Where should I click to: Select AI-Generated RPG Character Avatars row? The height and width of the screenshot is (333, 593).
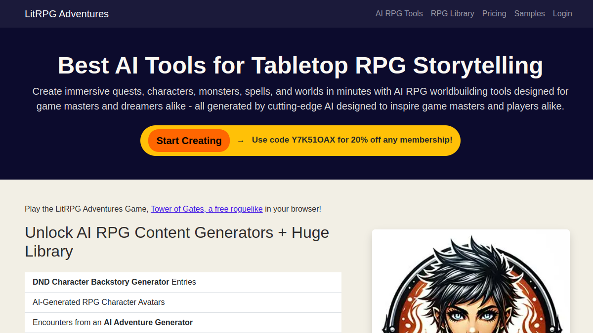pos(183,302)
